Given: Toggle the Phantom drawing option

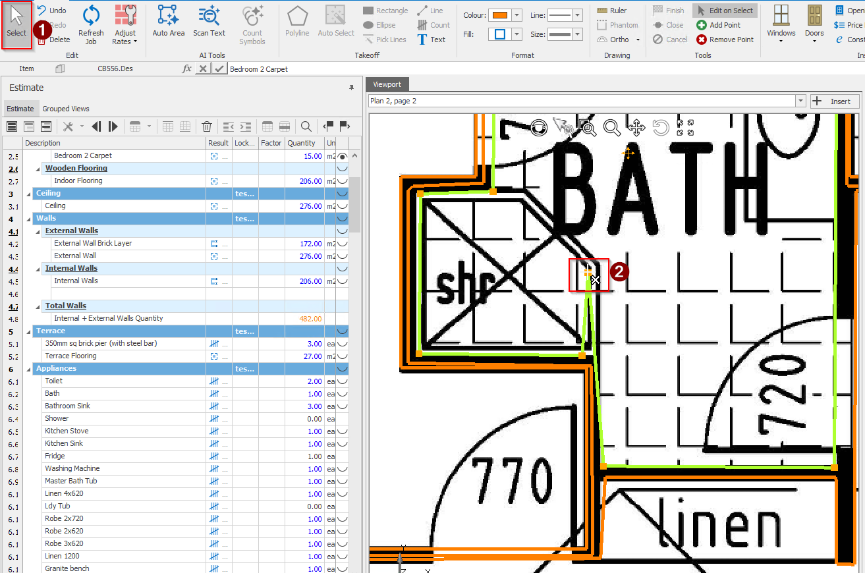Looking at the screenshot, I should 617,25.
